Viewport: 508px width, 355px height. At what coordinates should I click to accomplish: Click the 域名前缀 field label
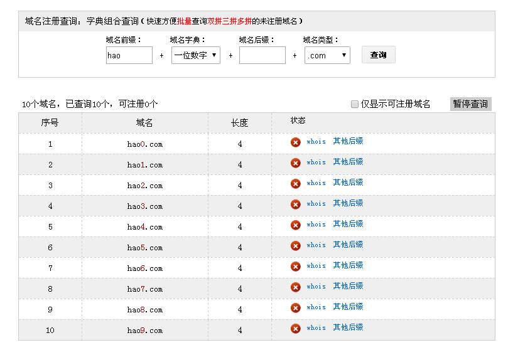(124, 40)
